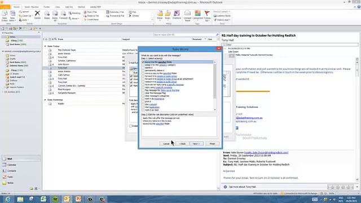The width and height of the screenshot is (361, 203).
Task: Click Cancel in the Rules Wizard
Action: pos(166,144)
